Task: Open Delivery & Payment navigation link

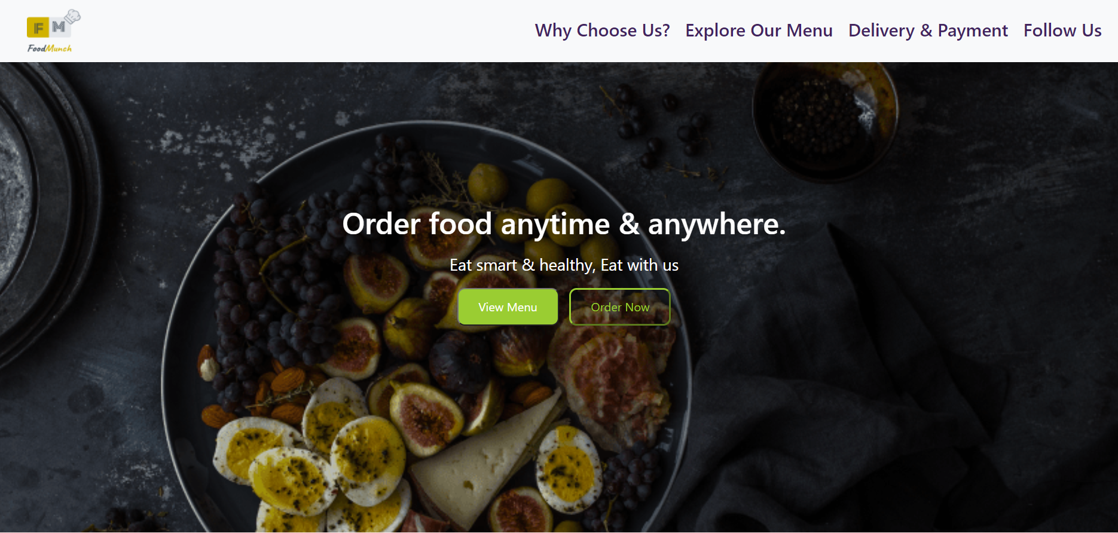Action: [x=928, y=30]
